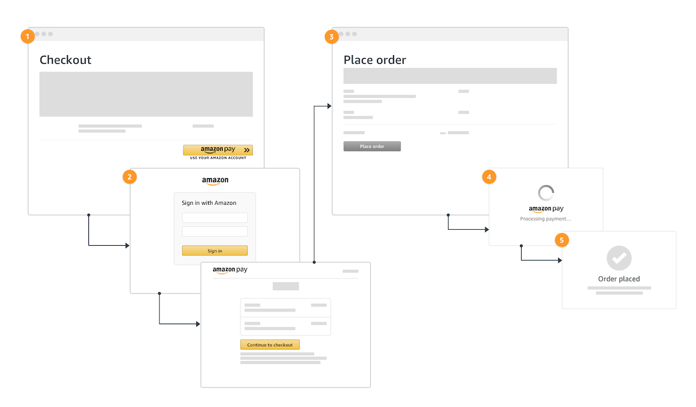
Task: Click the Processing payment loading spinner
Action: click(x=546, y=193)
